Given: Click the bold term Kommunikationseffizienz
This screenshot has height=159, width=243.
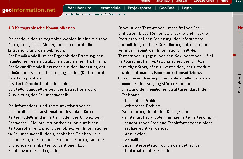Looking at the screenshot, I should pos(178,73).
